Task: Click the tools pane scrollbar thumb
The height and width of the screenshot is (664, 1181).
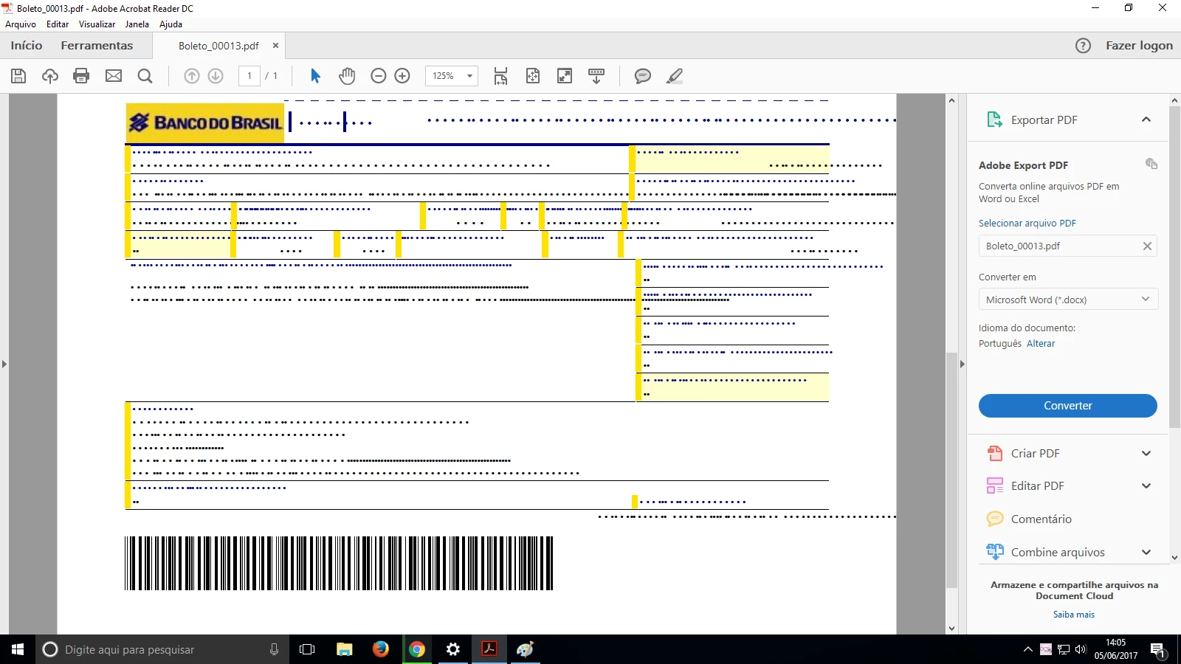Action: [1174, 267]
